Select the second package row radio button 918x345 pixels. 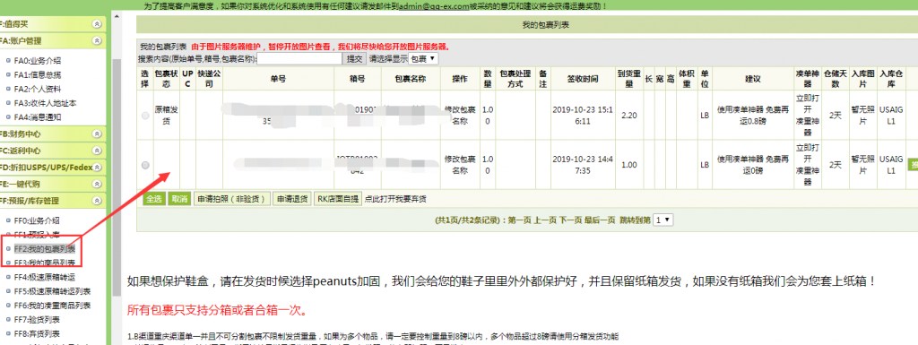145,166
